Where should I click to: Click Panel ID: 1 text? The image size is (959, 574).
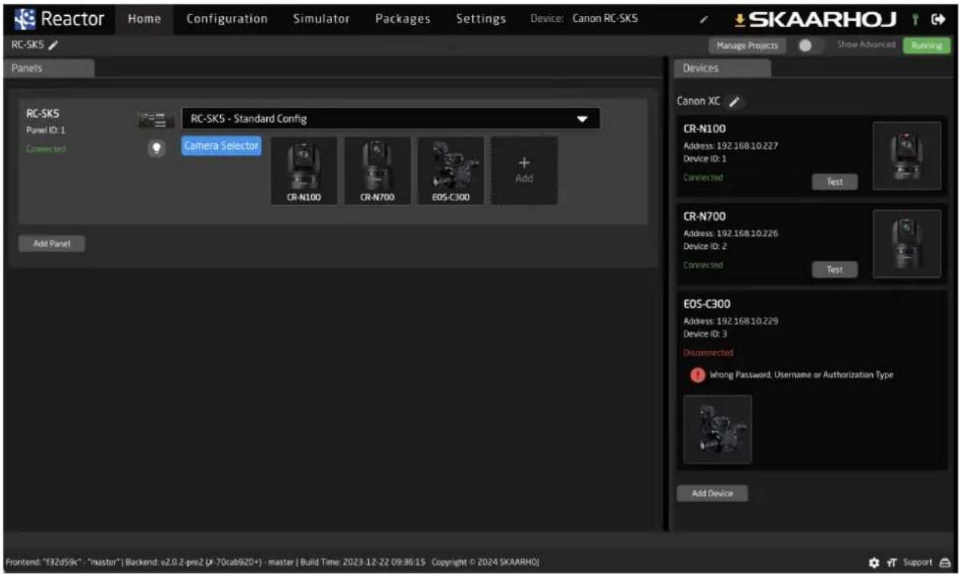45,130
